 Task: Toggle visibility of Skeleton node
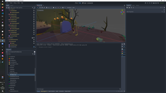[34, 38]
